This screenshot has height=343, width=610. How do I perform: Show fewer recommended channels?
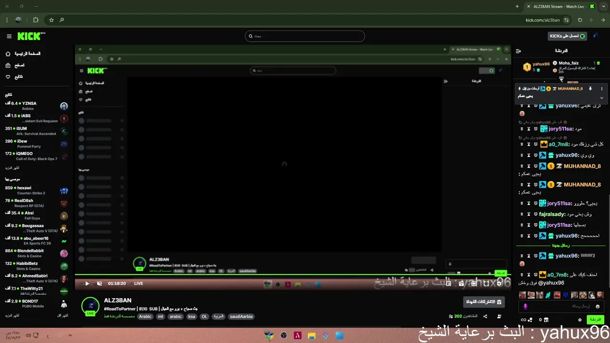click(x=63, y=316)
